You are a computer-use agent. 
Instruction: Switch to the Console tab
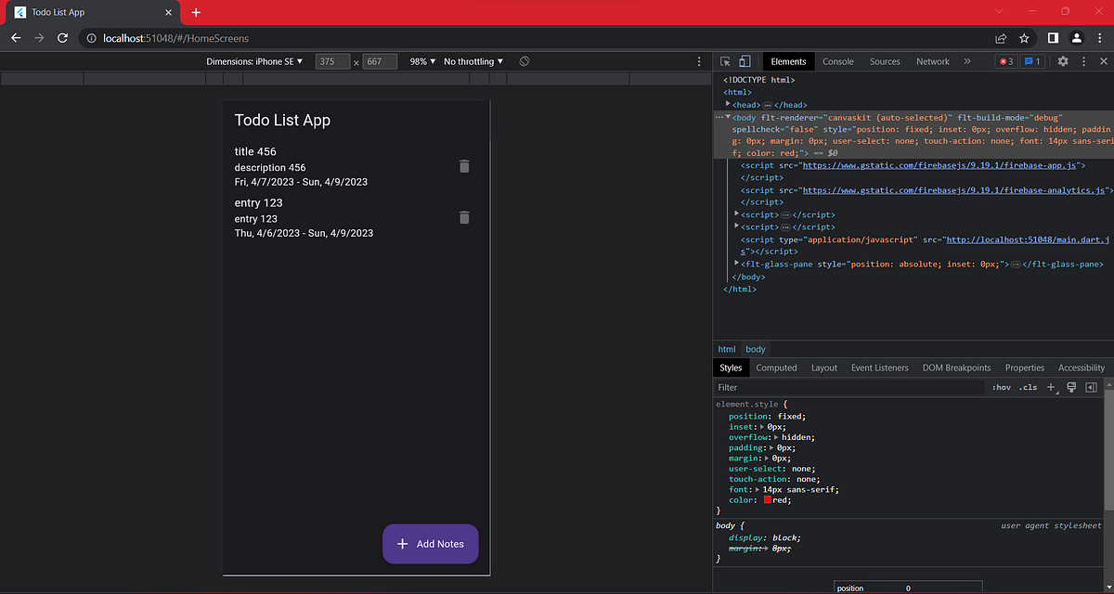click(837, 60)
